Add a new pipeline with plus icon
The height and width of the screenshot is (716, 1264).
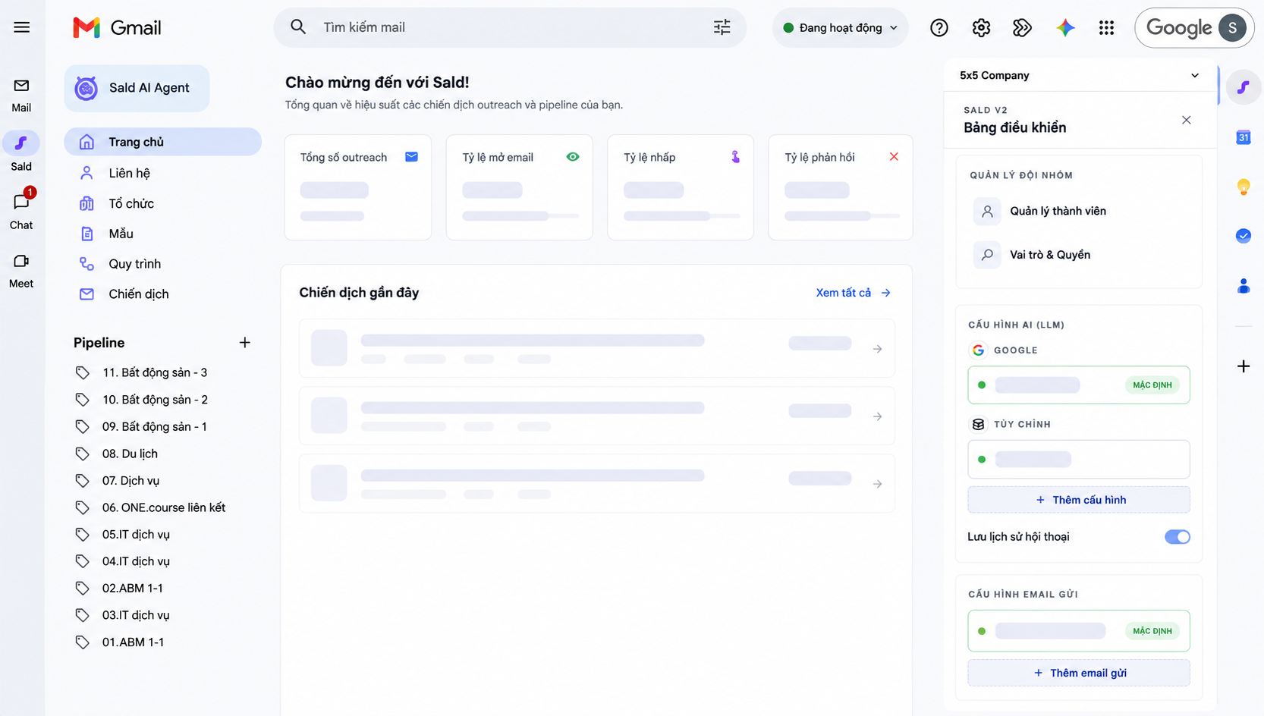tap(244, 343)
